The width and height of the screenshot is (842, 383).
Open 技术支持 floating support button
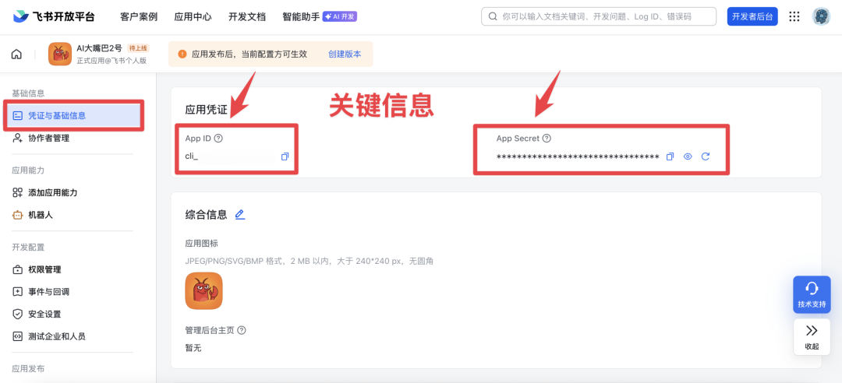pos(812,294)
